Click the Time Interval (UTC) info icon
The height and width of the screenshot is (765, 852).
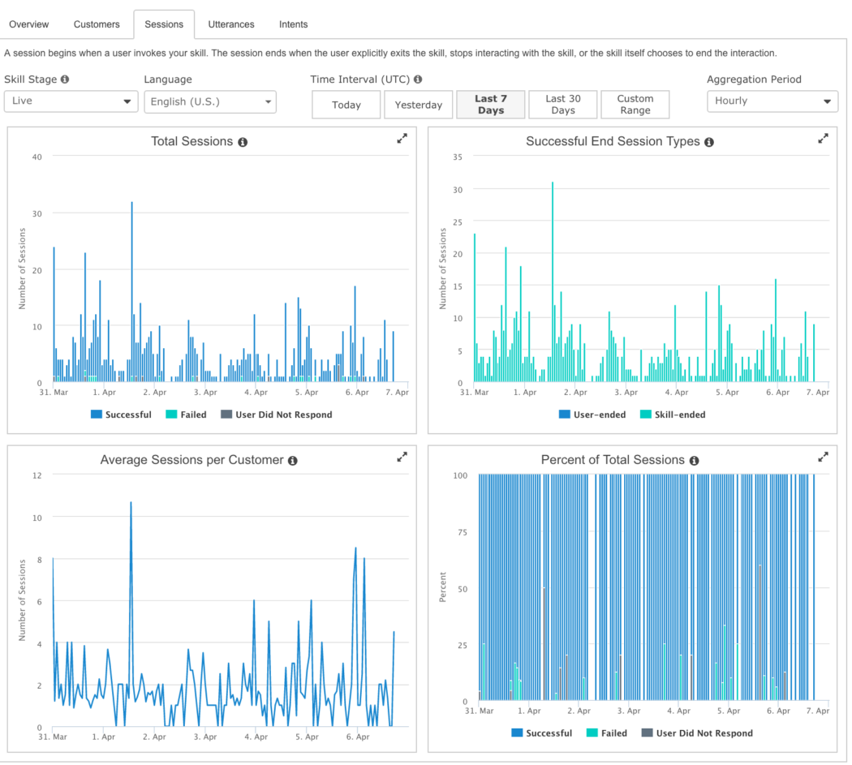click(416, 79)
